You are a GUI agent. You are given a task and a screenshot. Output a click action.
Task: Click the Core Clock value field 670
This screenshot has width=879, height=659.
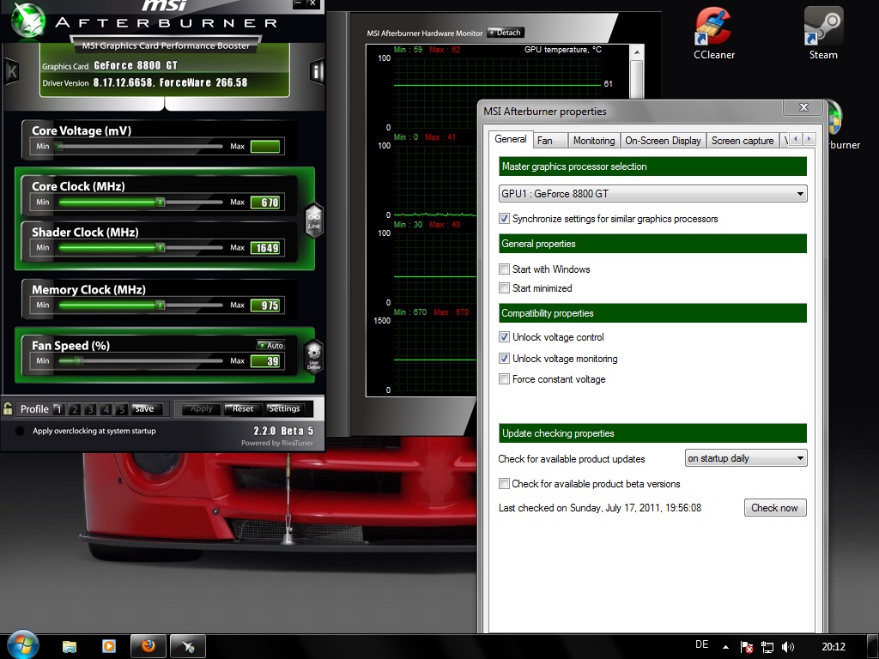[265, 203]
